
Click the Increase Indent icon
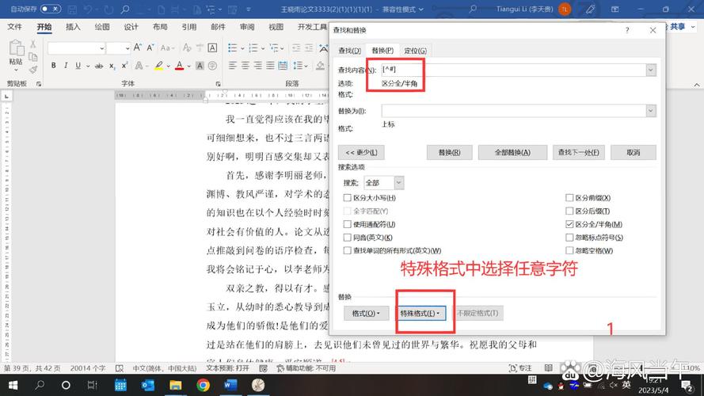[x=309, y=48]
